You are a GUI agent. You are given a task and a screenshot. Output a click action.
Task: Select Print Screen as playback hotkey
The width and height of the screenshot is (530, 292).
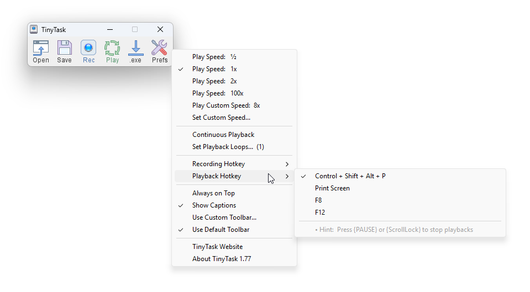tap(400, 188)
